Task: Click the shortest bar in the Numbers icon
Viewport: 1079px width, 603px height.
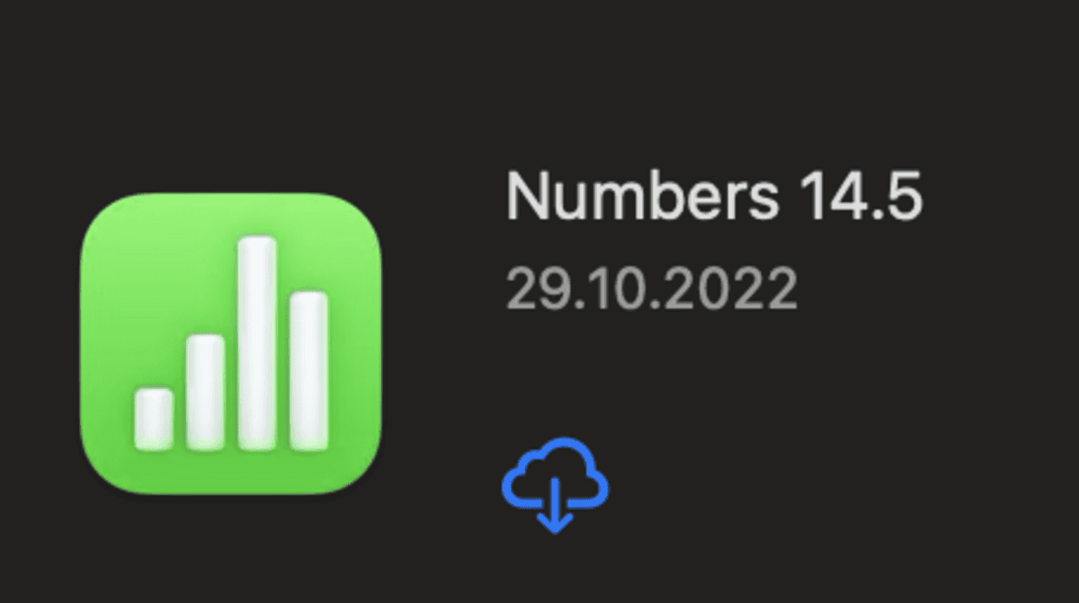Action: coord(154,419)
